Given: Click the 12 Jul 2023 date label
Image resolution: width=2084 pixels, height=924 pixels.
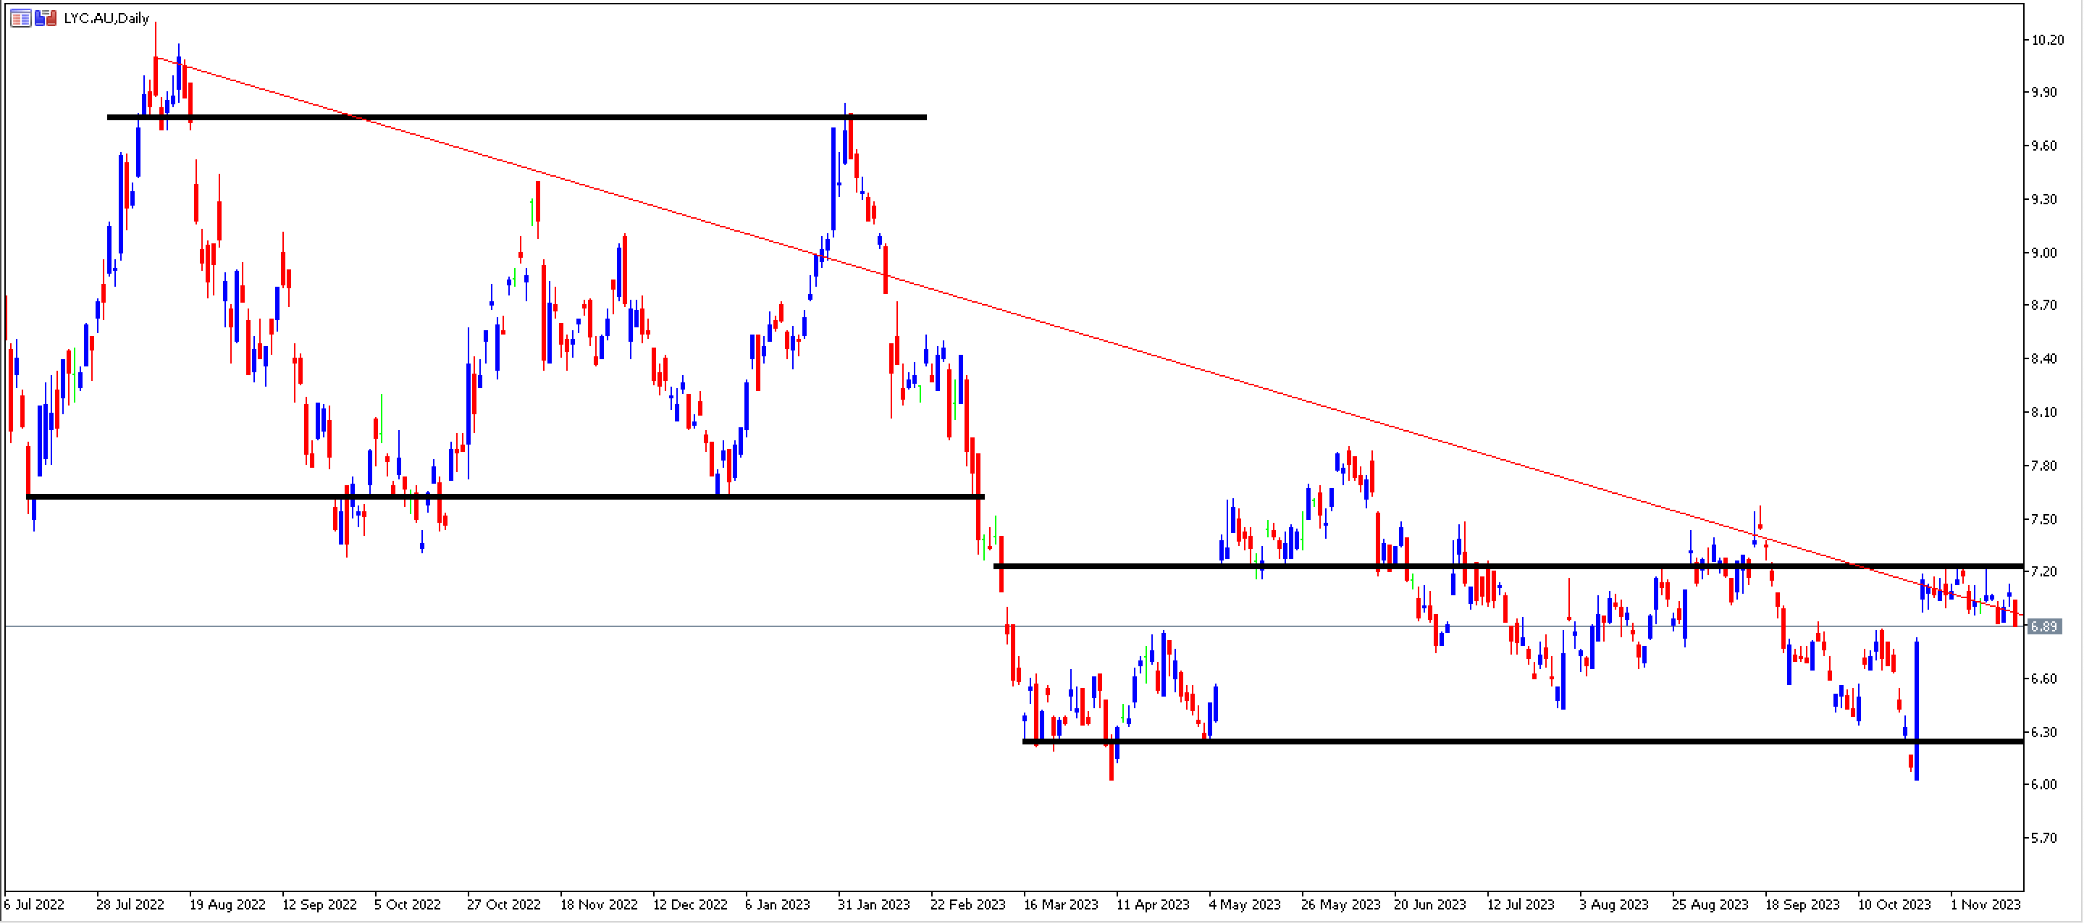Looking at the screenshot, I should tap(1521, 904).
